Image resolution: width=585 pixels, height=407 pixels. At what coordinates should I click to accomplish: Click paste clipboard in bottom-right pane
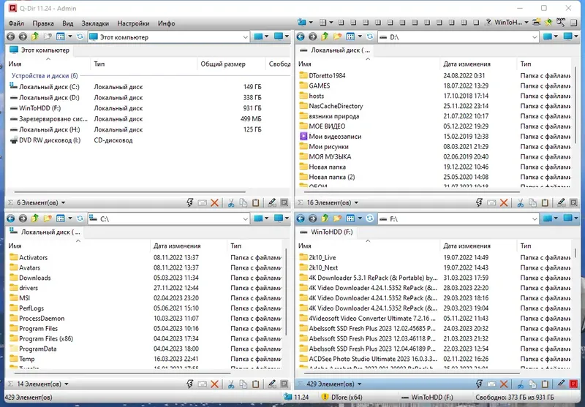(545, 384)
